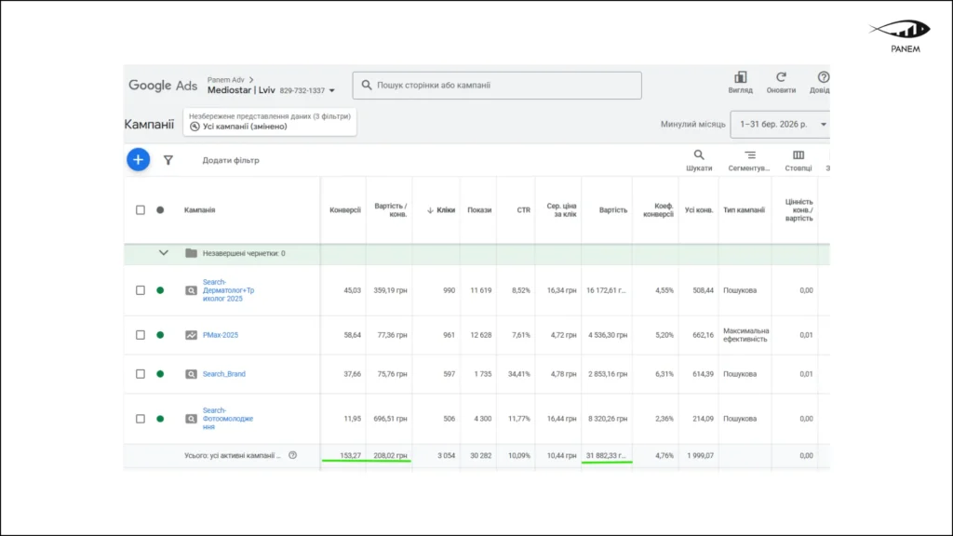953x536 pixels.
Task: Click the total clicks value 3 054
Action: pos(446,455)
